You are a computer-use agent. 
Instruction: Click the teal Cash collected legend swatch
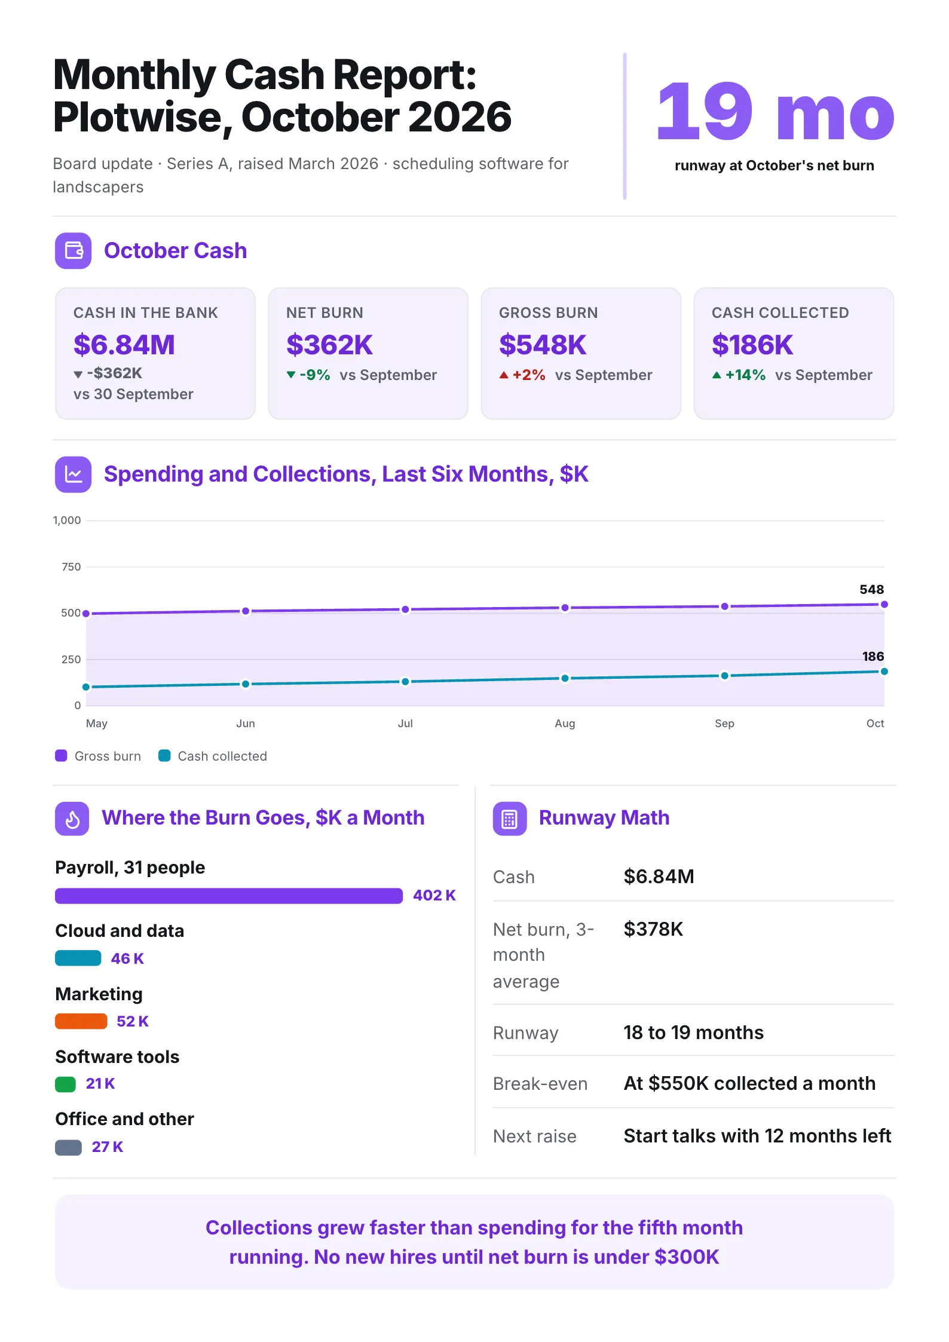pyautogui.click(x=164, y=755)
